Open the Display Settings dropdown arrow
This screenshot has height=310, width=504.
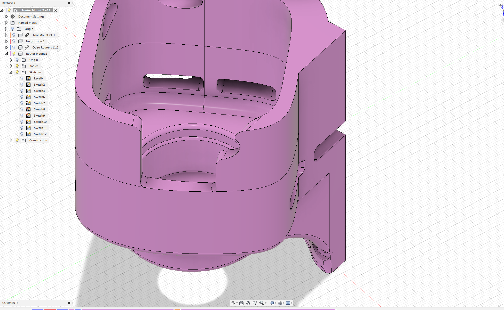click(275, 303)
